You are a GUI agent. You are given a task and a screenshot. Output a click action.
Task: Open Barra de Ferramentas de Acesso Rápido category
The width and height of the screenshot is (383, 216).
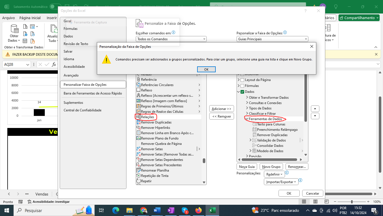[x=93, y=93]
